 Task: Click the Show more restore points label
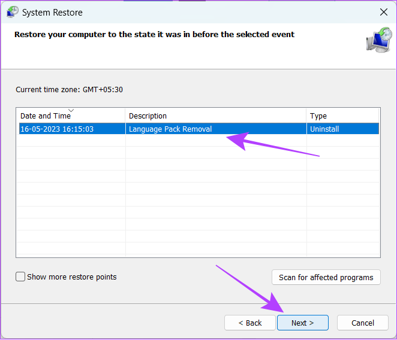pos(72,277)
